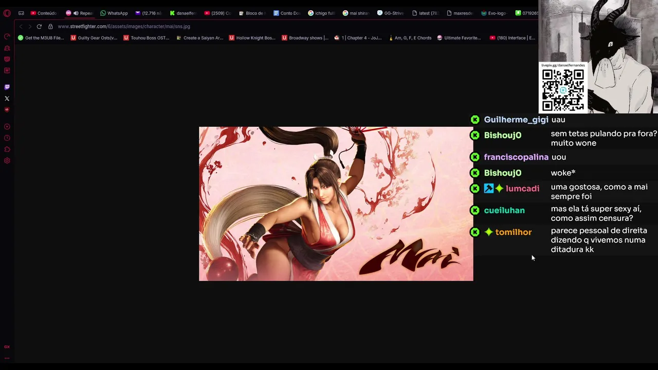The image size is (658, 370).
Task: Switch to the Evo-logo tab
Action: pyautogui.click(x=494, y=13)
